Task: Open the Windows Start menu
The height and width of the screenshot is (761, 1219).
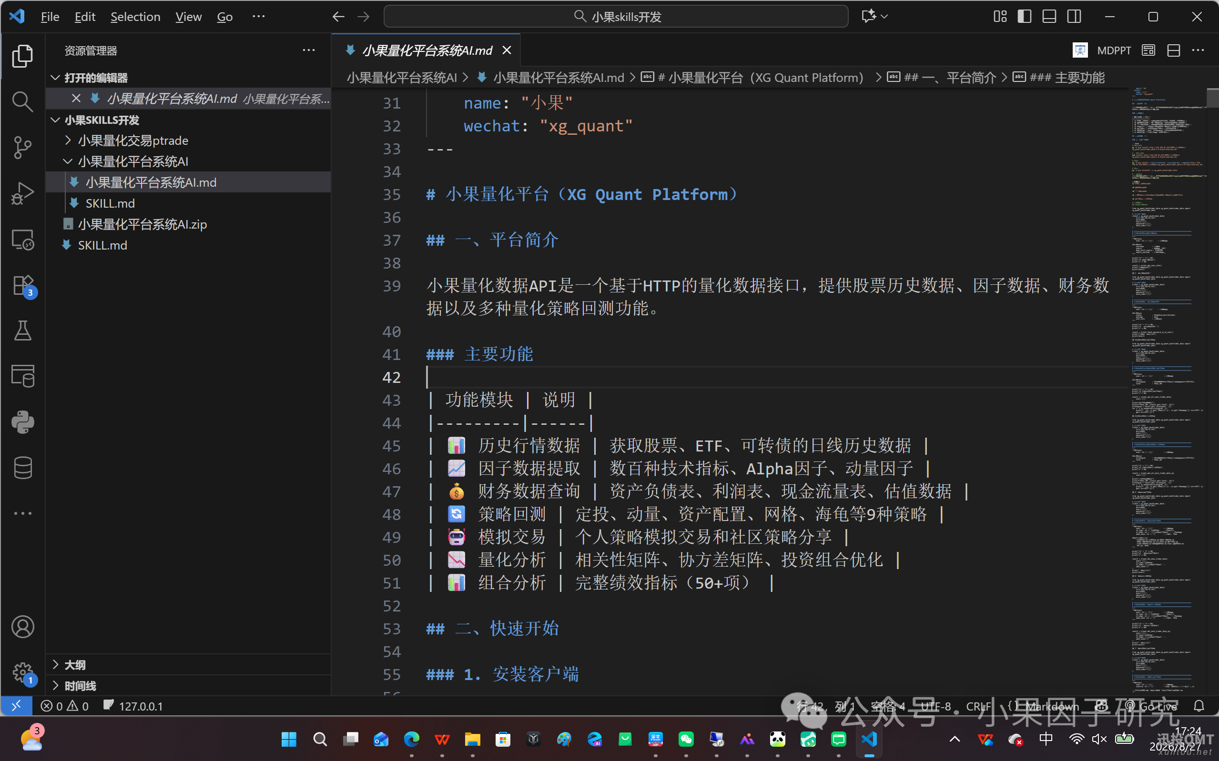Action: click(x=289, y=739)
